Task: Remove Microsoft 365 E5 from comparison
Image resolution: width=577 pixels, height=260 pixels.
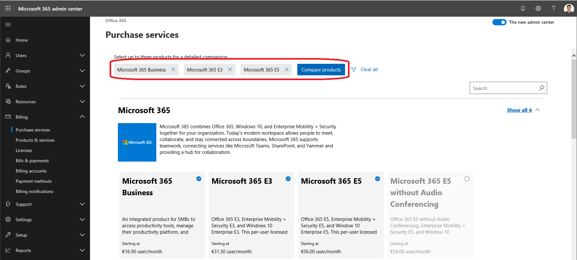Action: coord(287,70)
